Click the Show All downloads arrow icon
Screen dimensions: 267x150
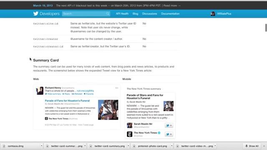pyautogui.click(x=247, y=146)
